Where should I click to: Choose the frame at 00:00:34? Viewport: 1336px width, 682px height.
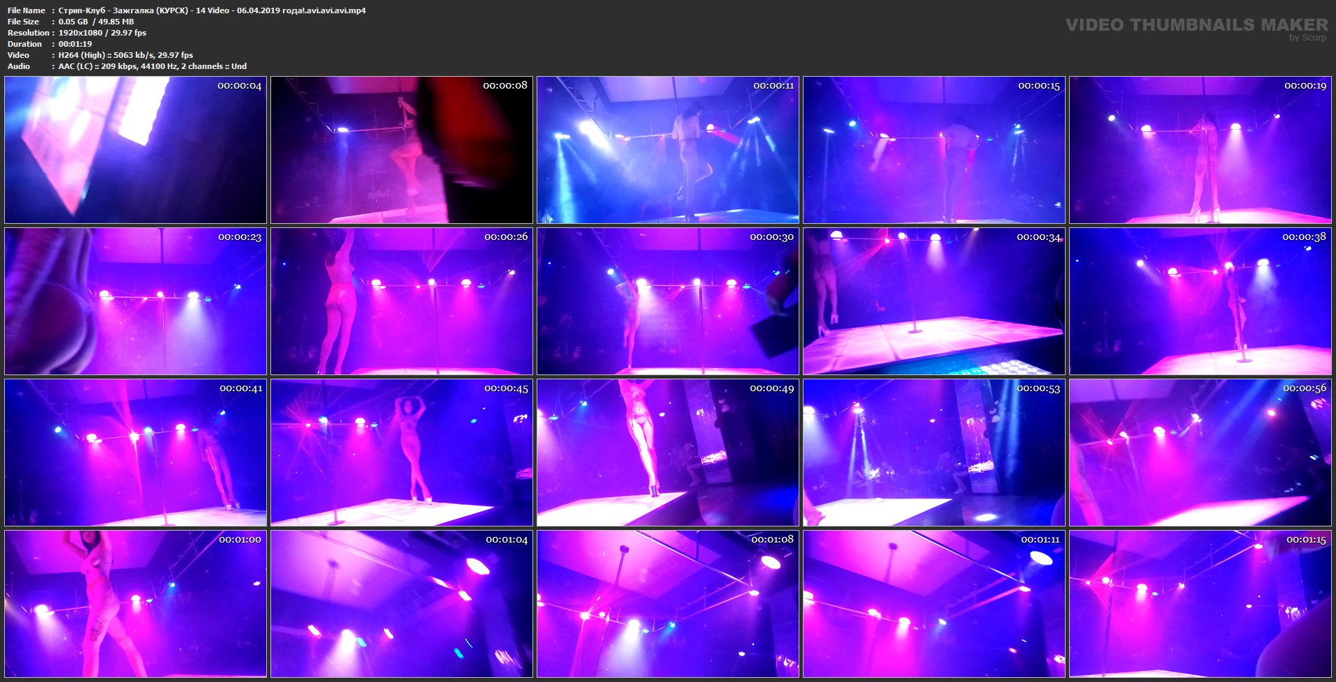pos(935,301)
